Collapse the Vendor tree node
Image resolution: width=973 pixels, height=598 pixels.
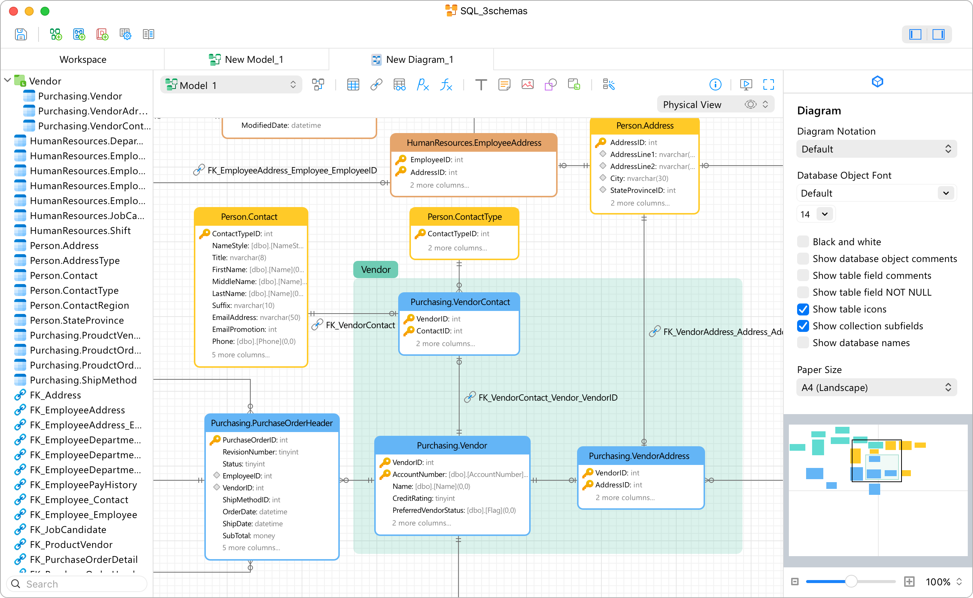(x=7, y=81)
